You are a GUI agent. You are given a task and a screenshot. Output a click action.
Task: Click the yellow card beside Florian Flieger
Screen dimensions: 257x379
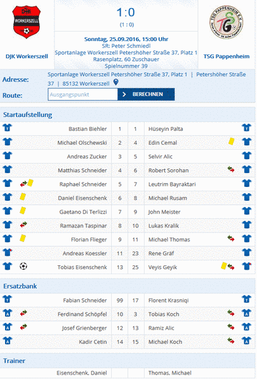coord(23,238)
